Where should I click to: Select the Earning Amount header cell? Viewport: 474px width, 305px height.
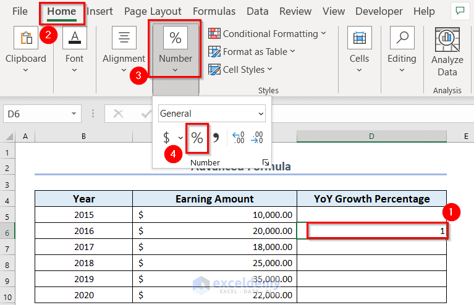pyautogui.click(x=214, y=199)
